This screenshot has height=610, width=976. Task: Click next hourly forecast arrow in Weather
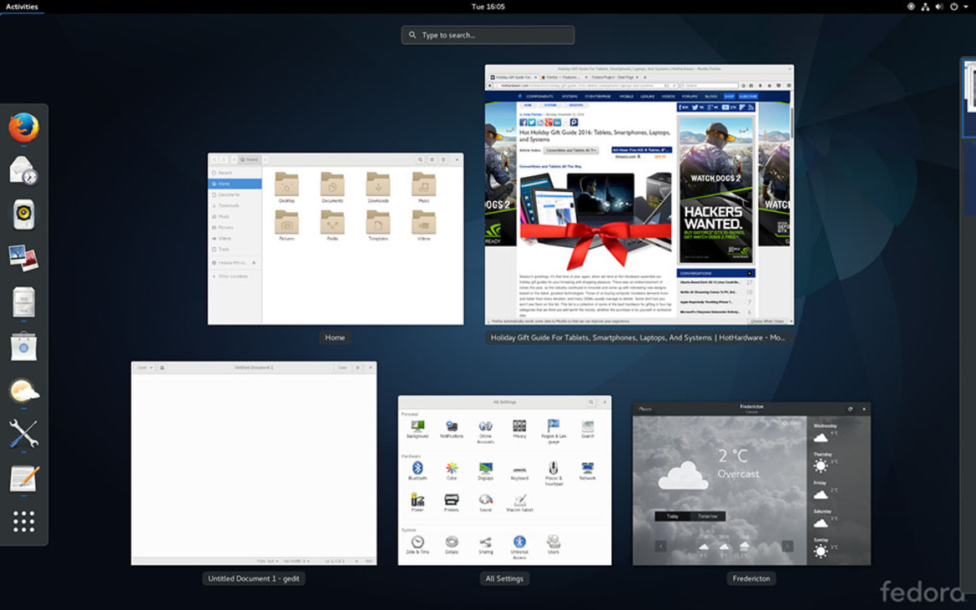pos(787,546)
